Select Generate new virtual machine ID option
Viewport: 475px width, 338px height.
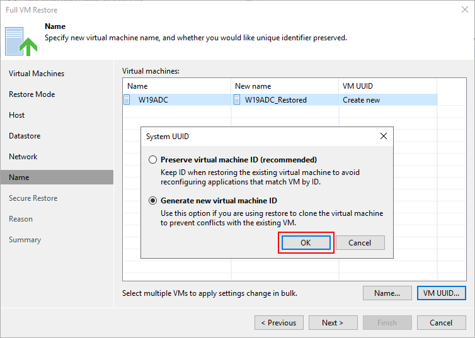point(152,201)
